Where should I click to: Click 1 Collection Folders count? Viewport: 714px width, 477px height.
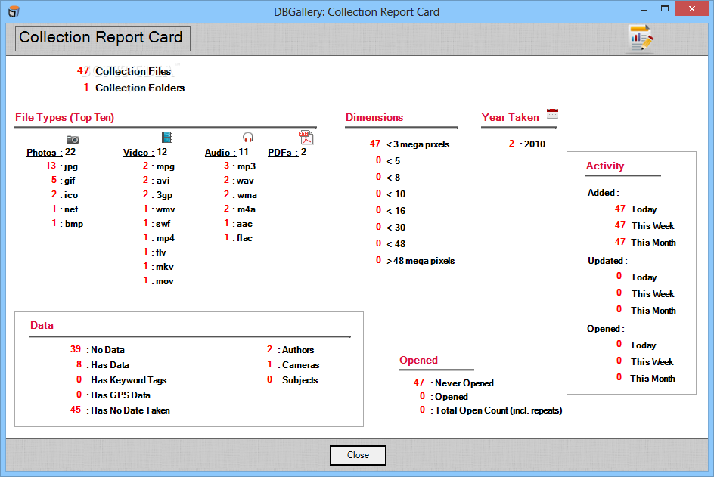134,88
